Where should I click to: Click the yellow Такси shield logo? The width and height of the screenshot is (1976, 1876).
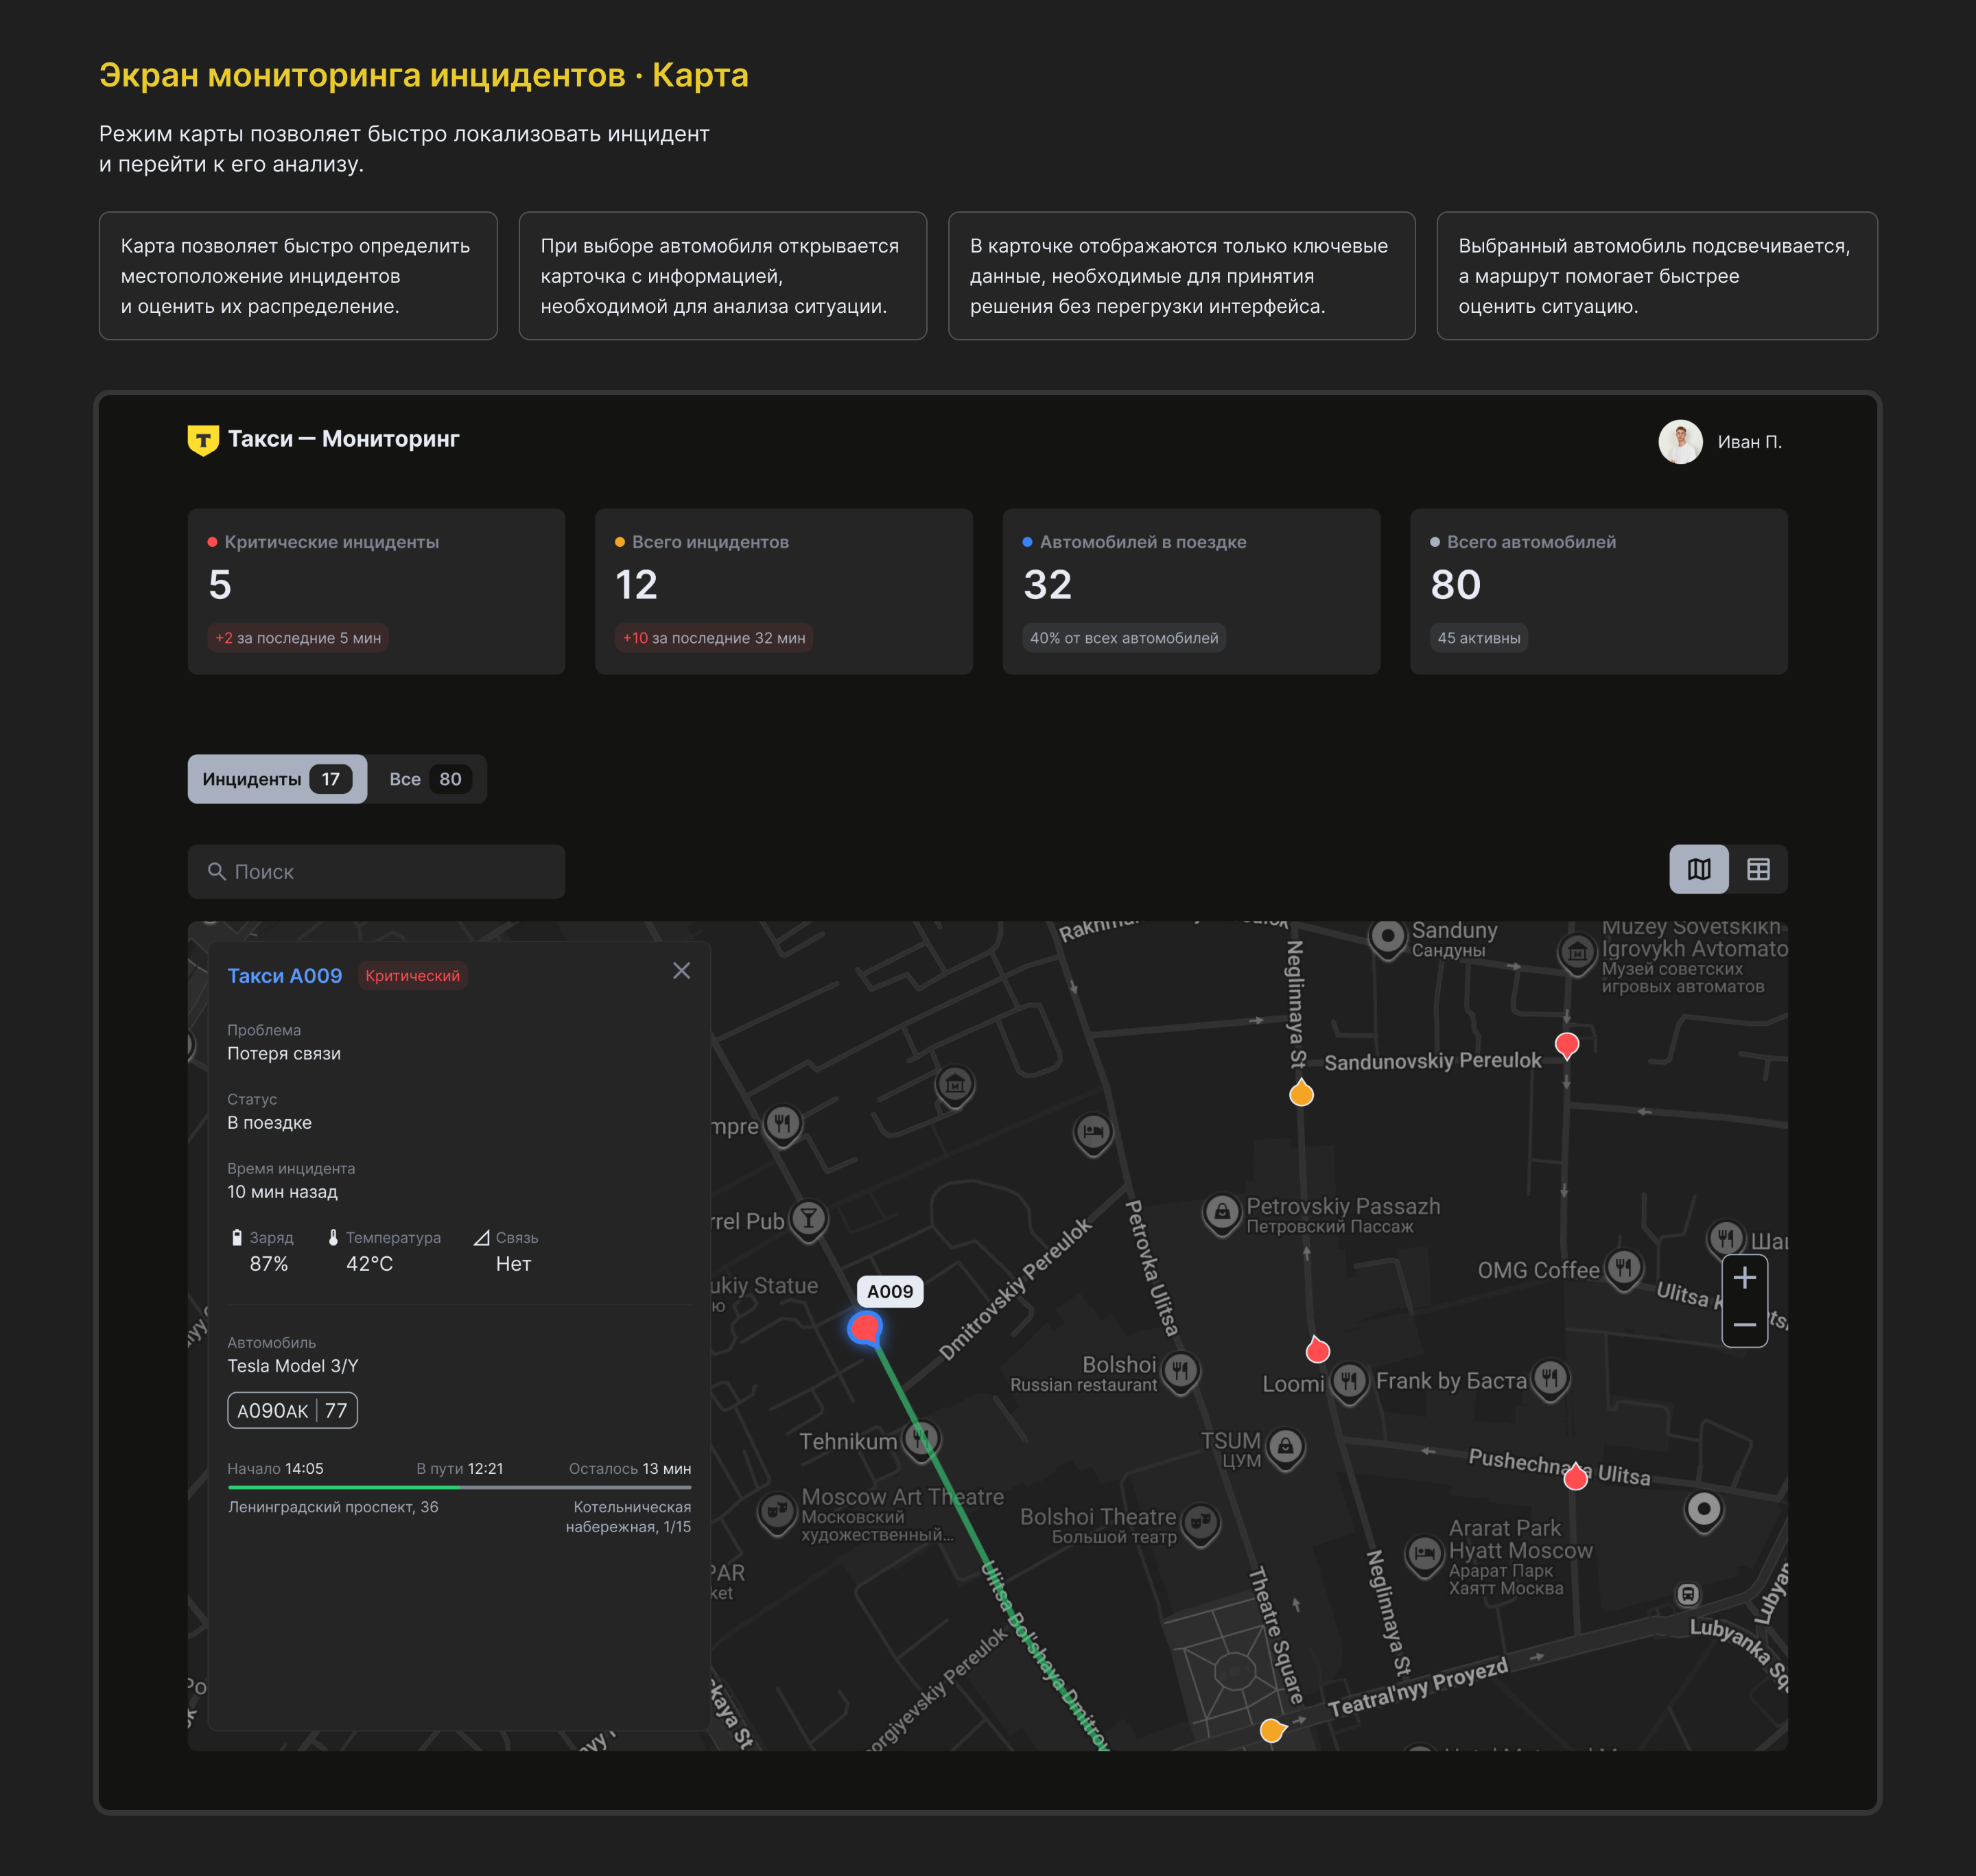point(203,440)
